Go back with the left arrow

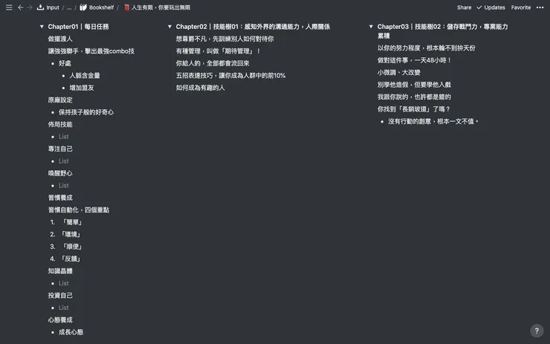pos(21,7)
